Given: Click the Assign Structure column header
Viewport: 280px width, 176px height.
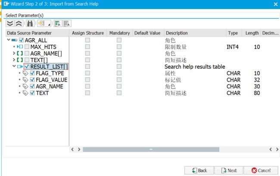Looking at the screenshot, I should [x=88, y=33].
